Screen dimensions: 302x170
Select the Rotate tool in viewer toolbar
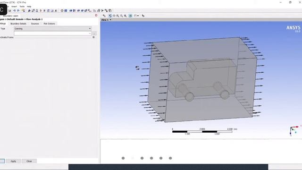(110, 16)
